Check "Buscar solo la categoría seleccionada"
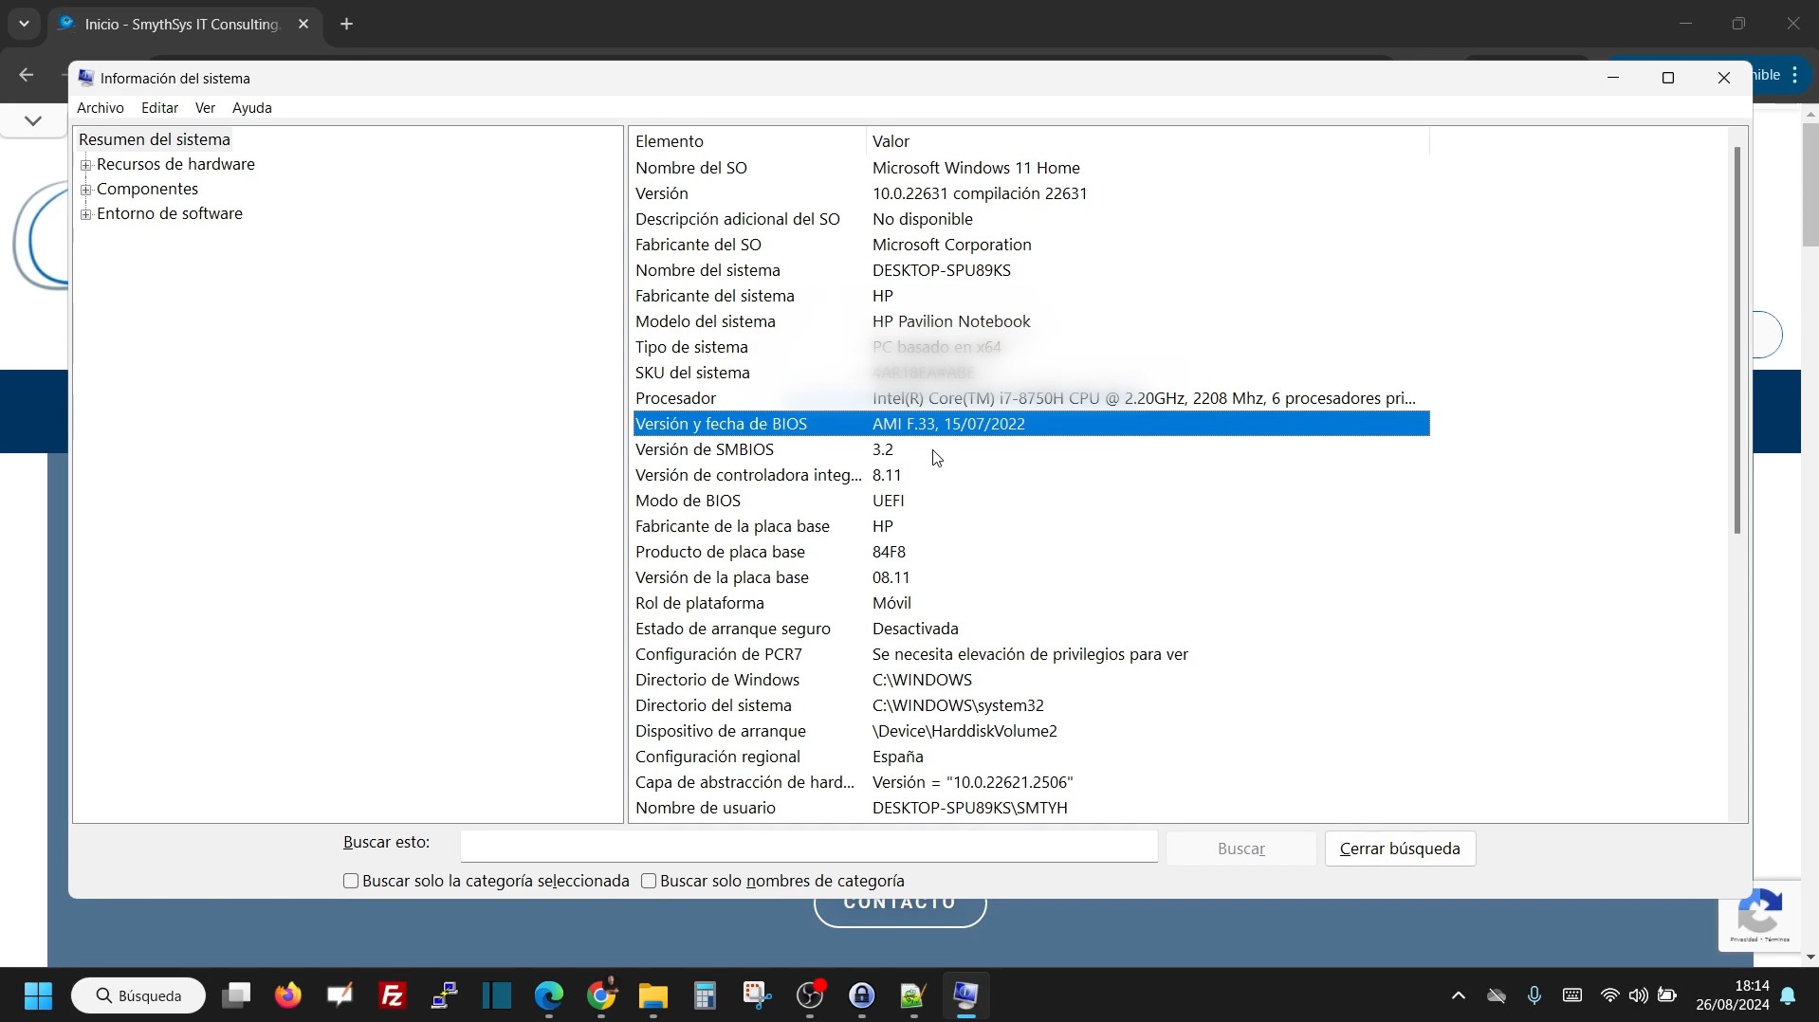 click(350, 881)
